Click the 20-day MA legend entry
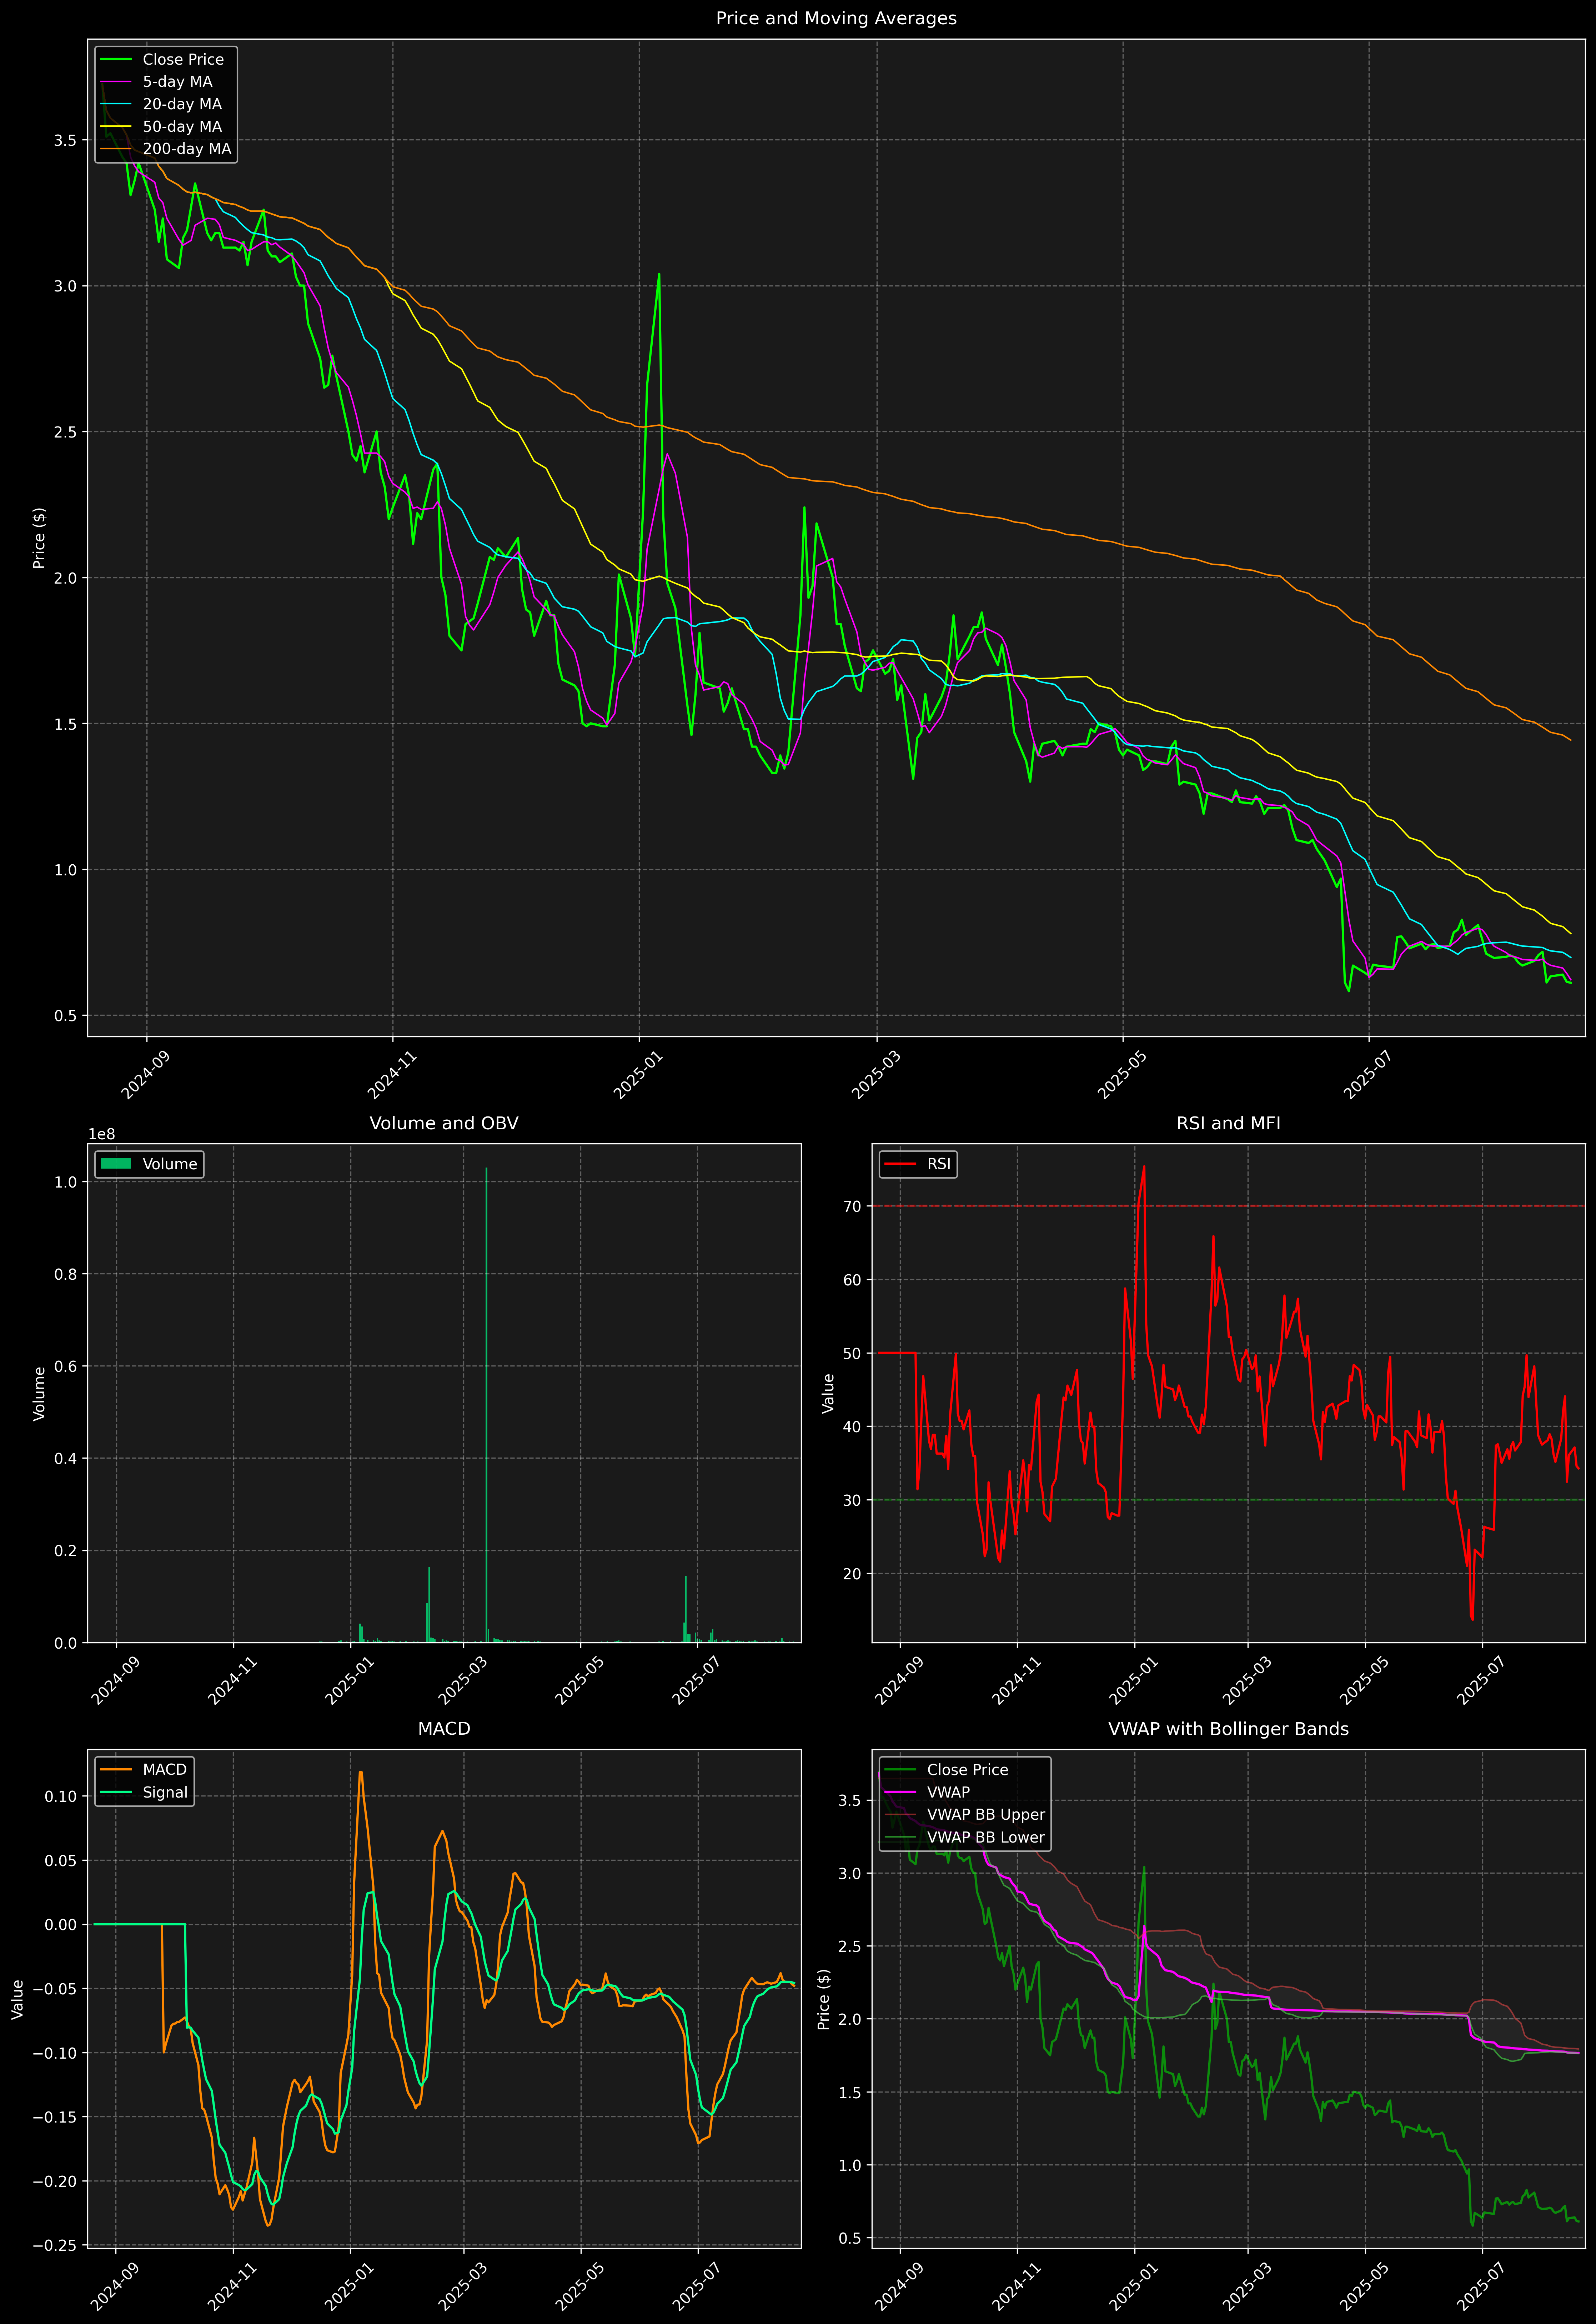This screenshot has width=1596, height=2324. point(182,104)
